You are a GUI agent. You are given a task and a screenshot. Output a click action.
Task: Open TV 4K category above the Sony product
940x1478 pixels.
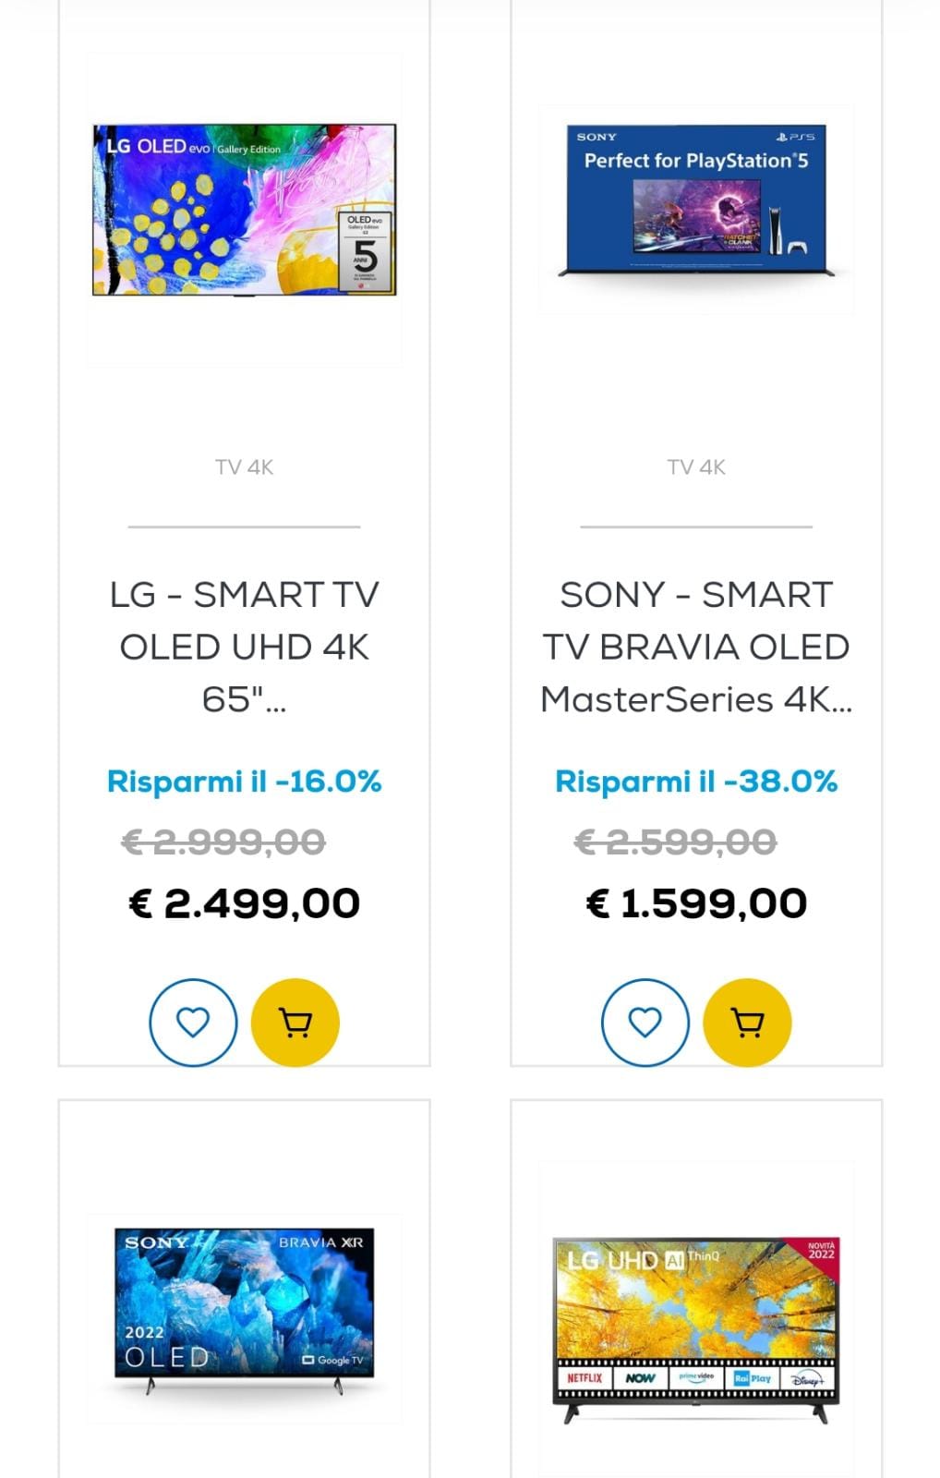696,467
